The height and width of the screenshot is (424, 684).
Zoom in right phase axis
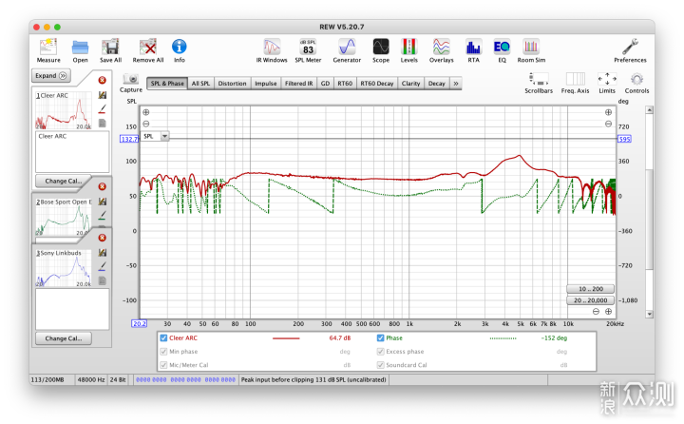coord(608,112)
